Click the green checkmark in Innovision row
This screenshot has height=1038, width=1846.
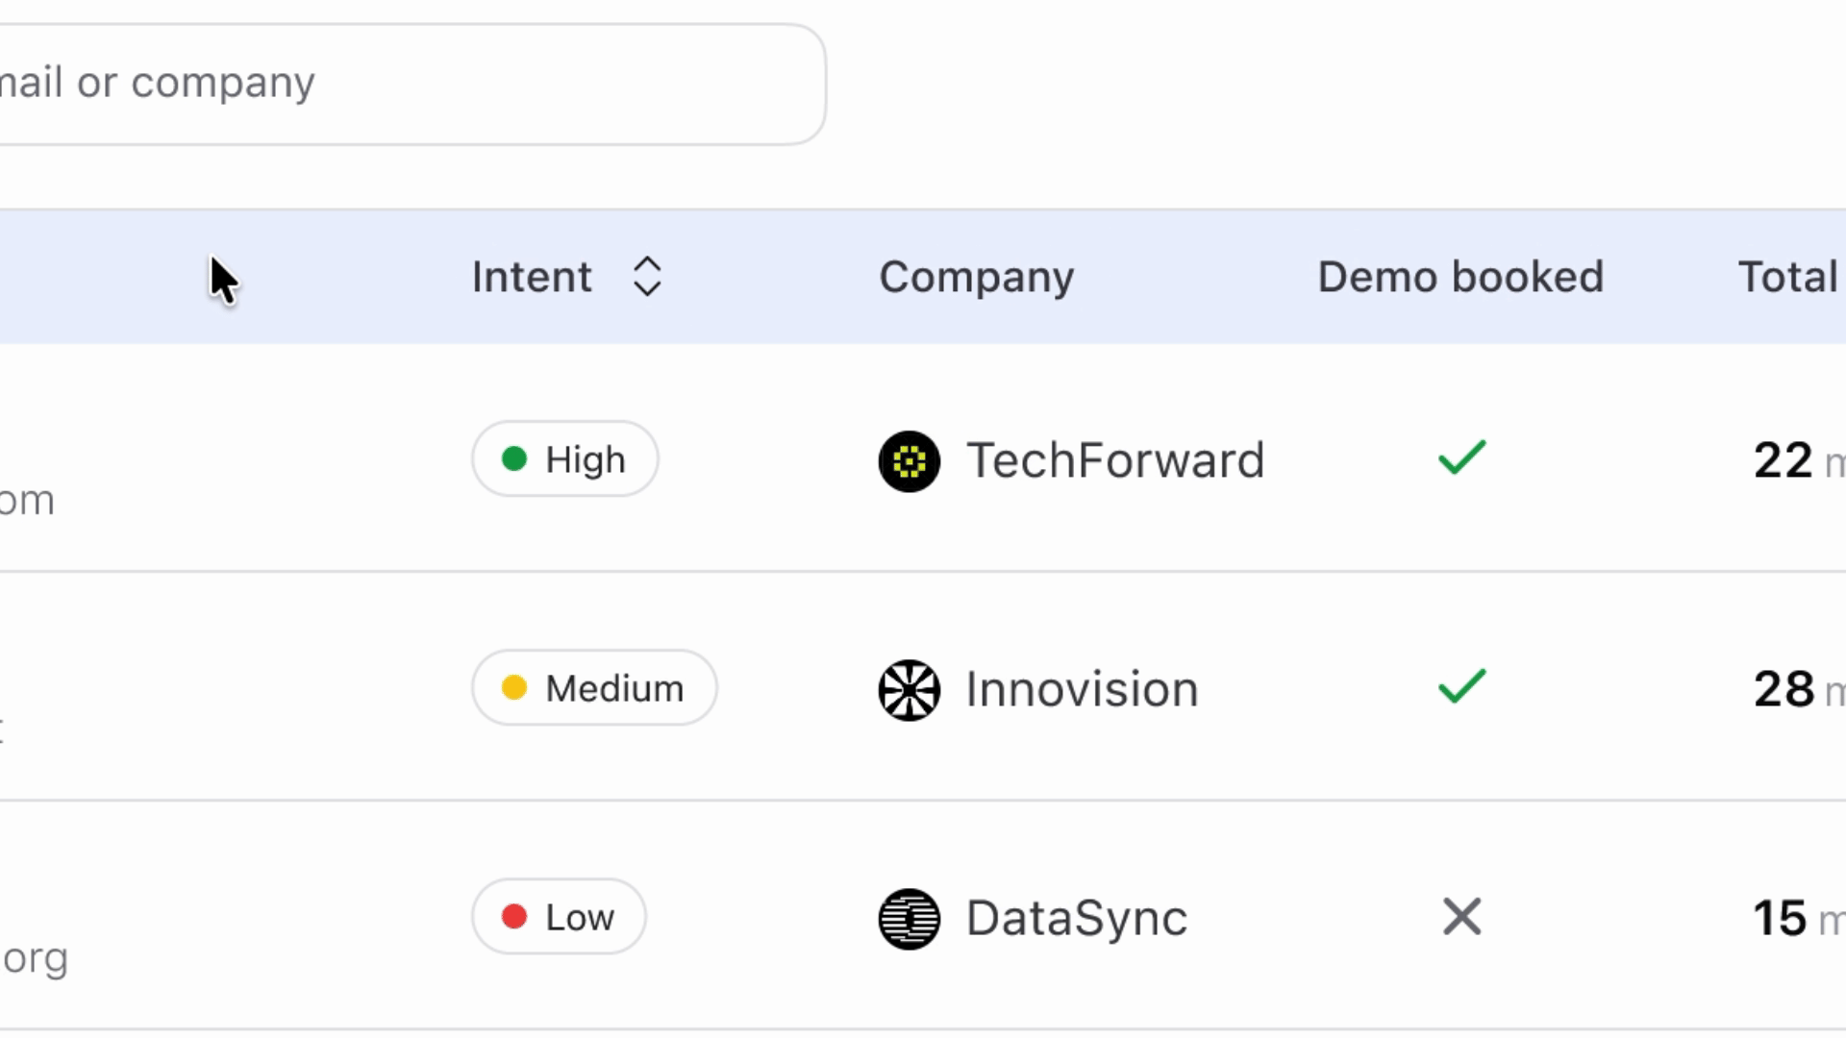coord(1461,687)
